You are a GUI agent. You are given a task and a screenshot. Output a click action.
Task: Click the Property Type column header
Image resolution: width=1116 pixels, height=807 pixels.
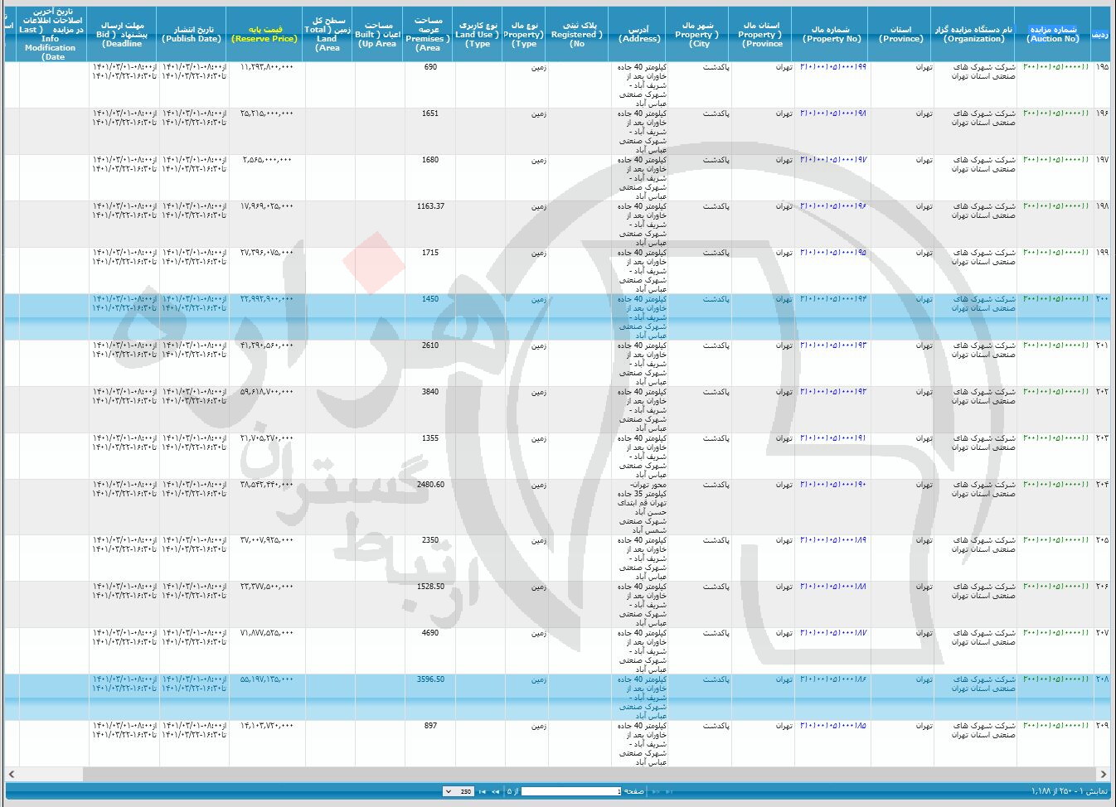pyautogui.click(x=524, y=34)
